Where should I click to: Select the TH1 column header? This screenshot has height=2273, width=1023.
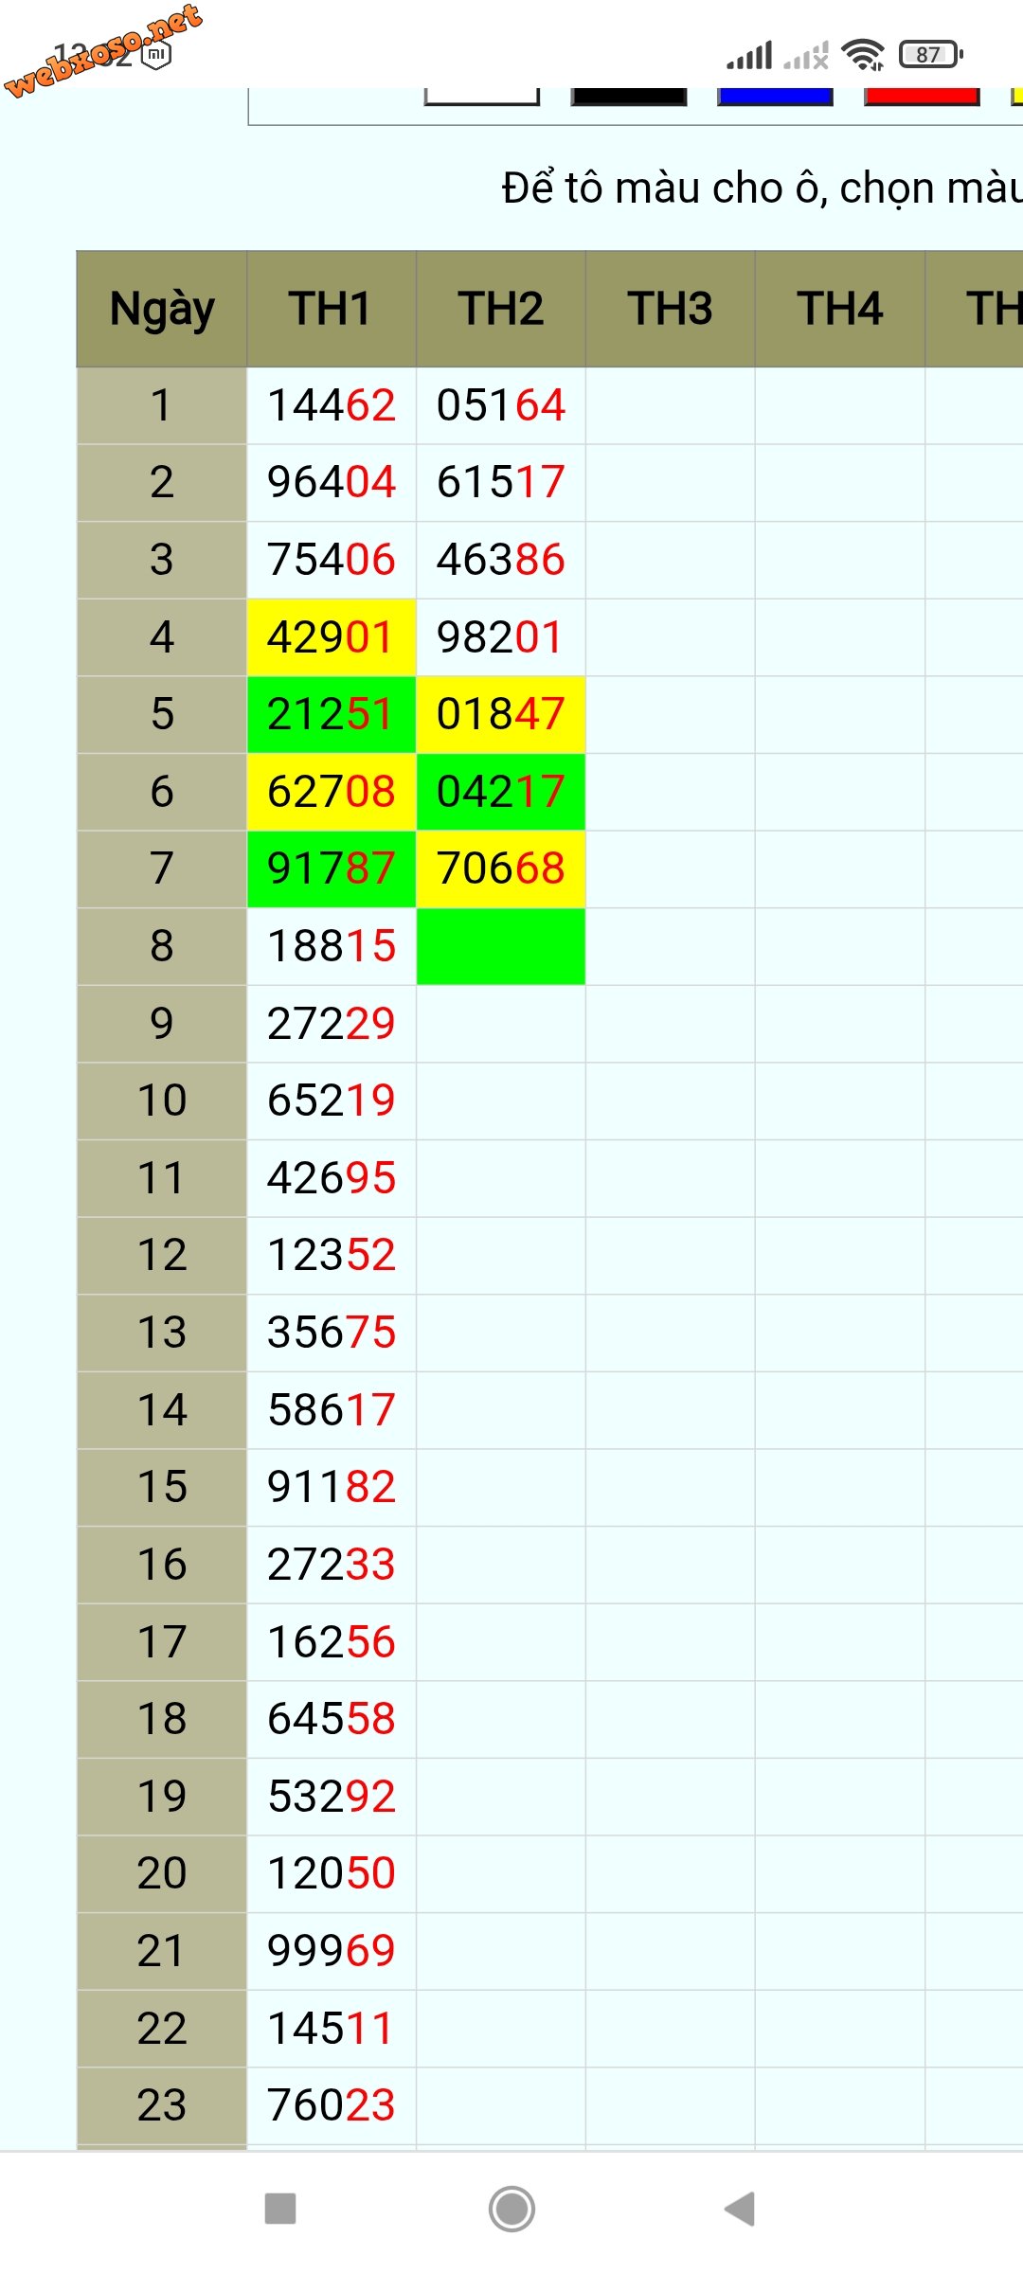[332, 309]
